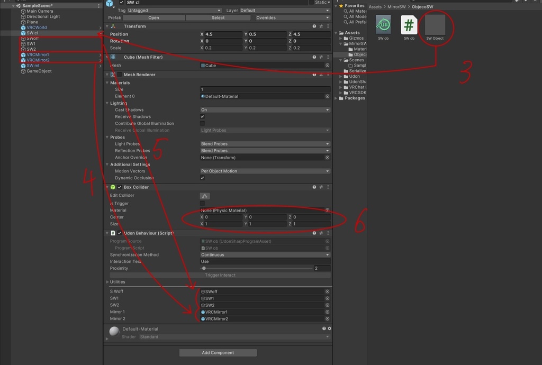Click Trigger Interact button
Image resolution: width=542 pixels, height=365 pixels.
coord(220,275)
